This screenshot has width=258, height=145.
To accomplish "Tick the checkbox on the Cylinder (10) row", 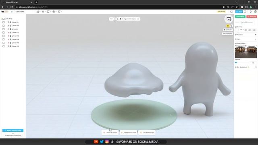I will (4, 26).
